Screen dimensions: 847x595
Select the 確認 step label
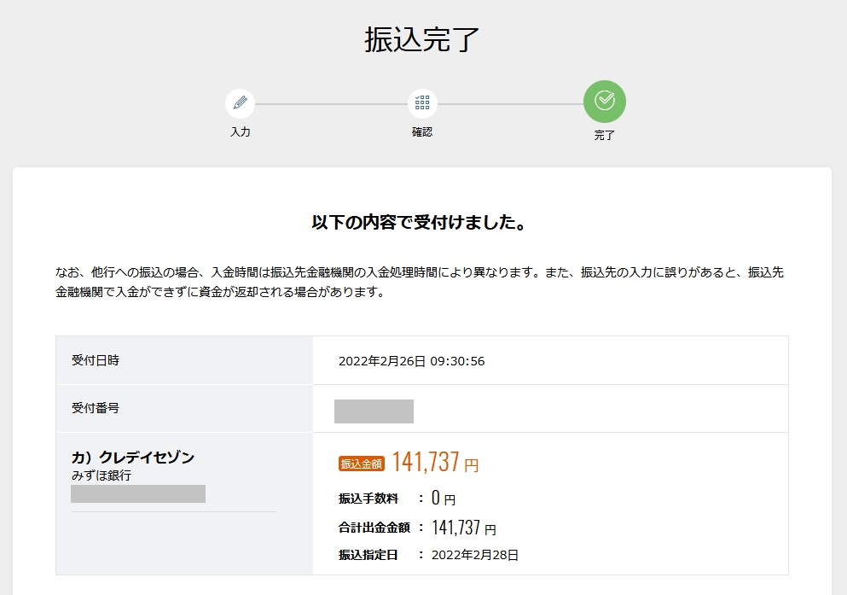click(422, 132)
